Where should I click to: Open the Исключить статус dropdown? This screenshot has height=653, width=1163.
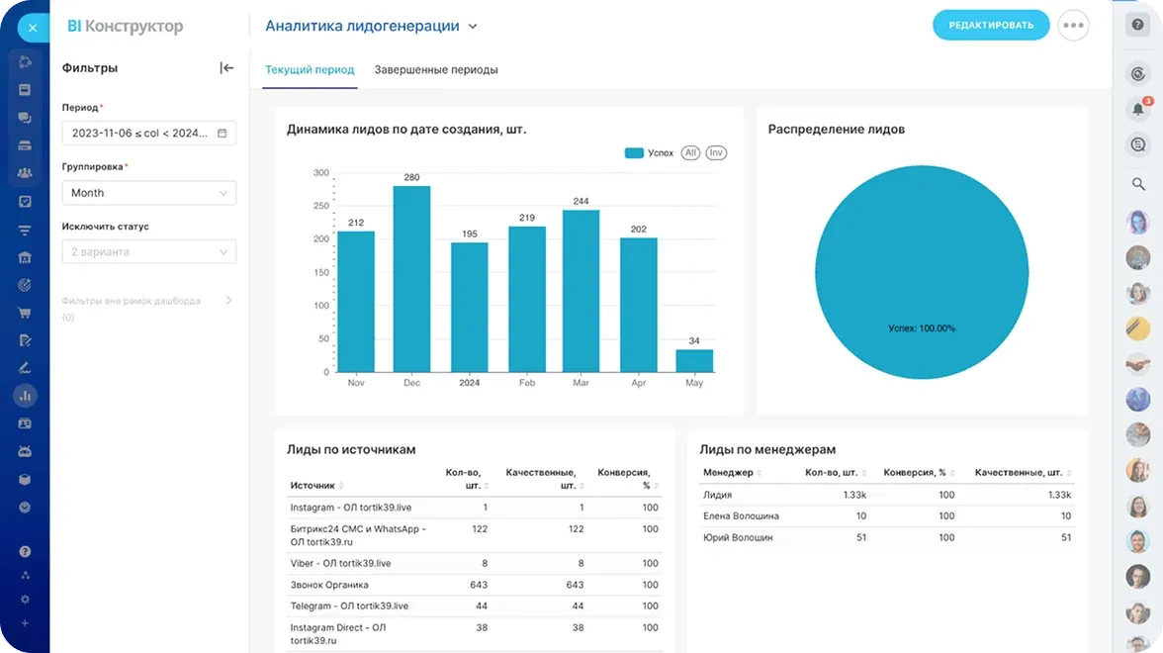[x=148, y=251]
